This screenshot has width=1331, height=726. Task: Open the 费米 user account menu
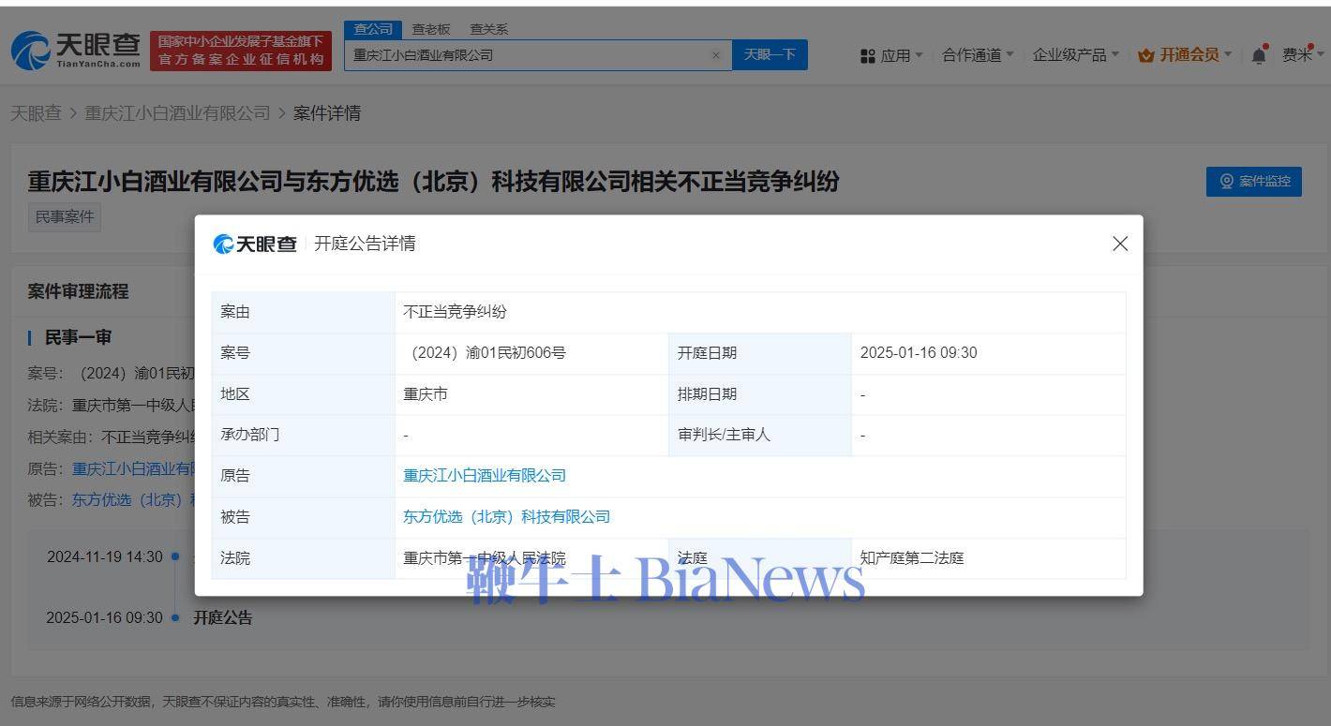[1303, 55]
